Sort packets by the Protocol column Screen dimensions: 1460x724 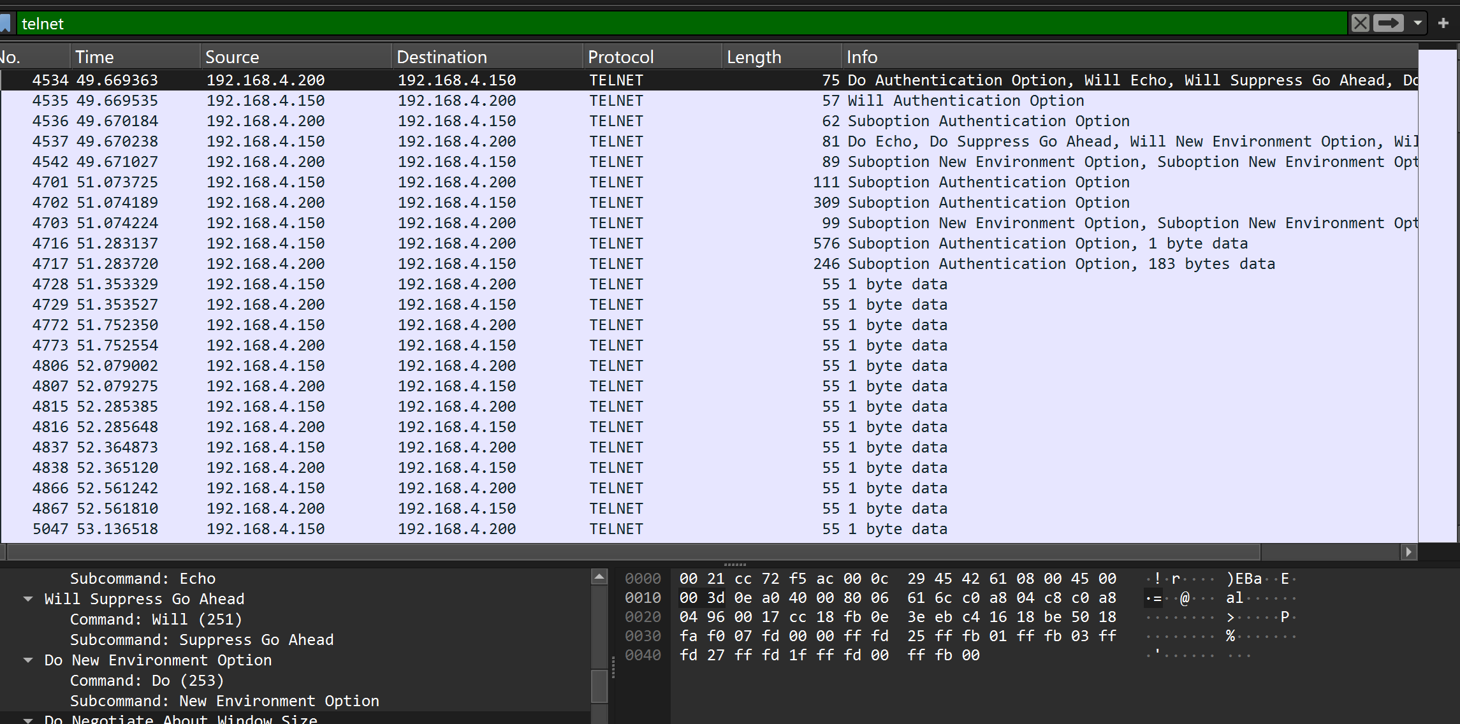620,56
